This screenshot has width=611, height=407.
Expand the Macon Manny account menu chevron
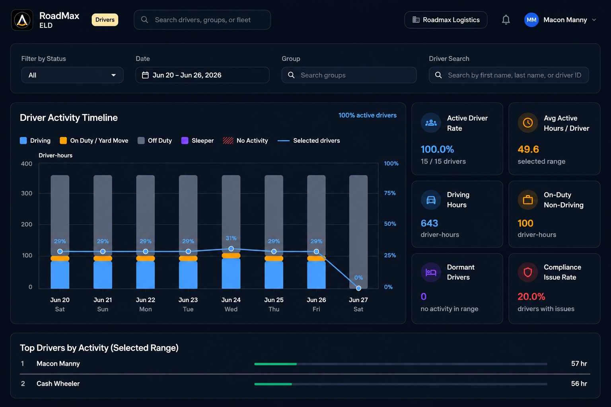coord(594,20)
